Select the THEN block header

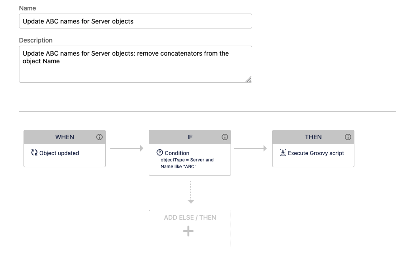coord(313,137)
